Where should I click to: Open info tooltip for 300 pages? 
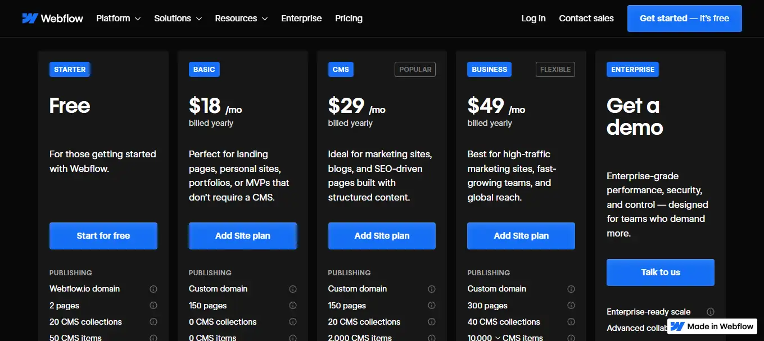pyautogui.click(x=571, y=306)
